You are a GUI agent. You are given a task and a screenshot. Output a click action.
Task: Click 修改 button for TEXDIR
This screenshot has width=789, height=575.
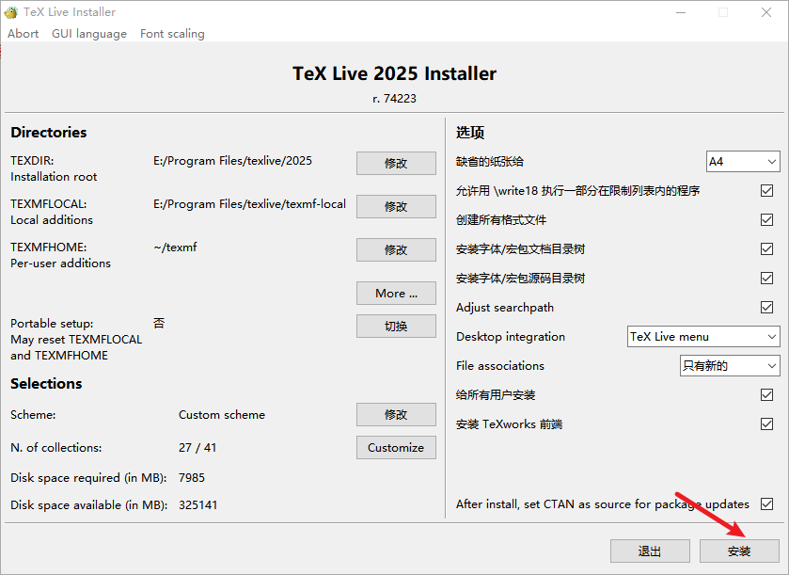396,163
